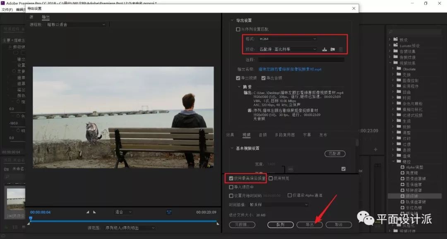The height and width of the screenshot is (239, 447).
Task: Click the aspect ratio correction icon under preview
Action: coord(169,212)
